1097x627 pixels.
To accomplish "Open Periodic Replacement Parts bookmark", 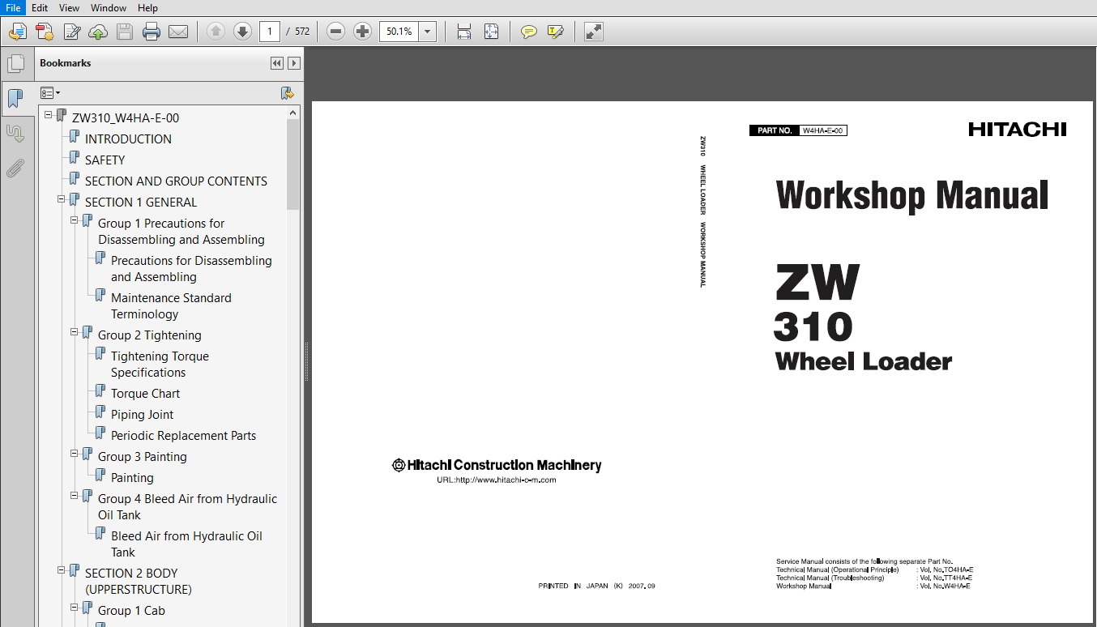I will click(184, 436).
